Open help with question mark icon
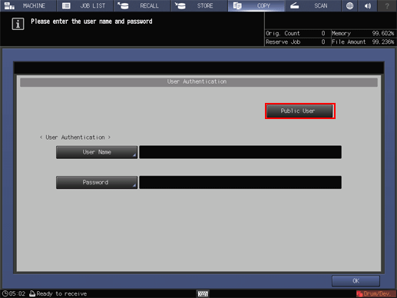 click(387, 5)
